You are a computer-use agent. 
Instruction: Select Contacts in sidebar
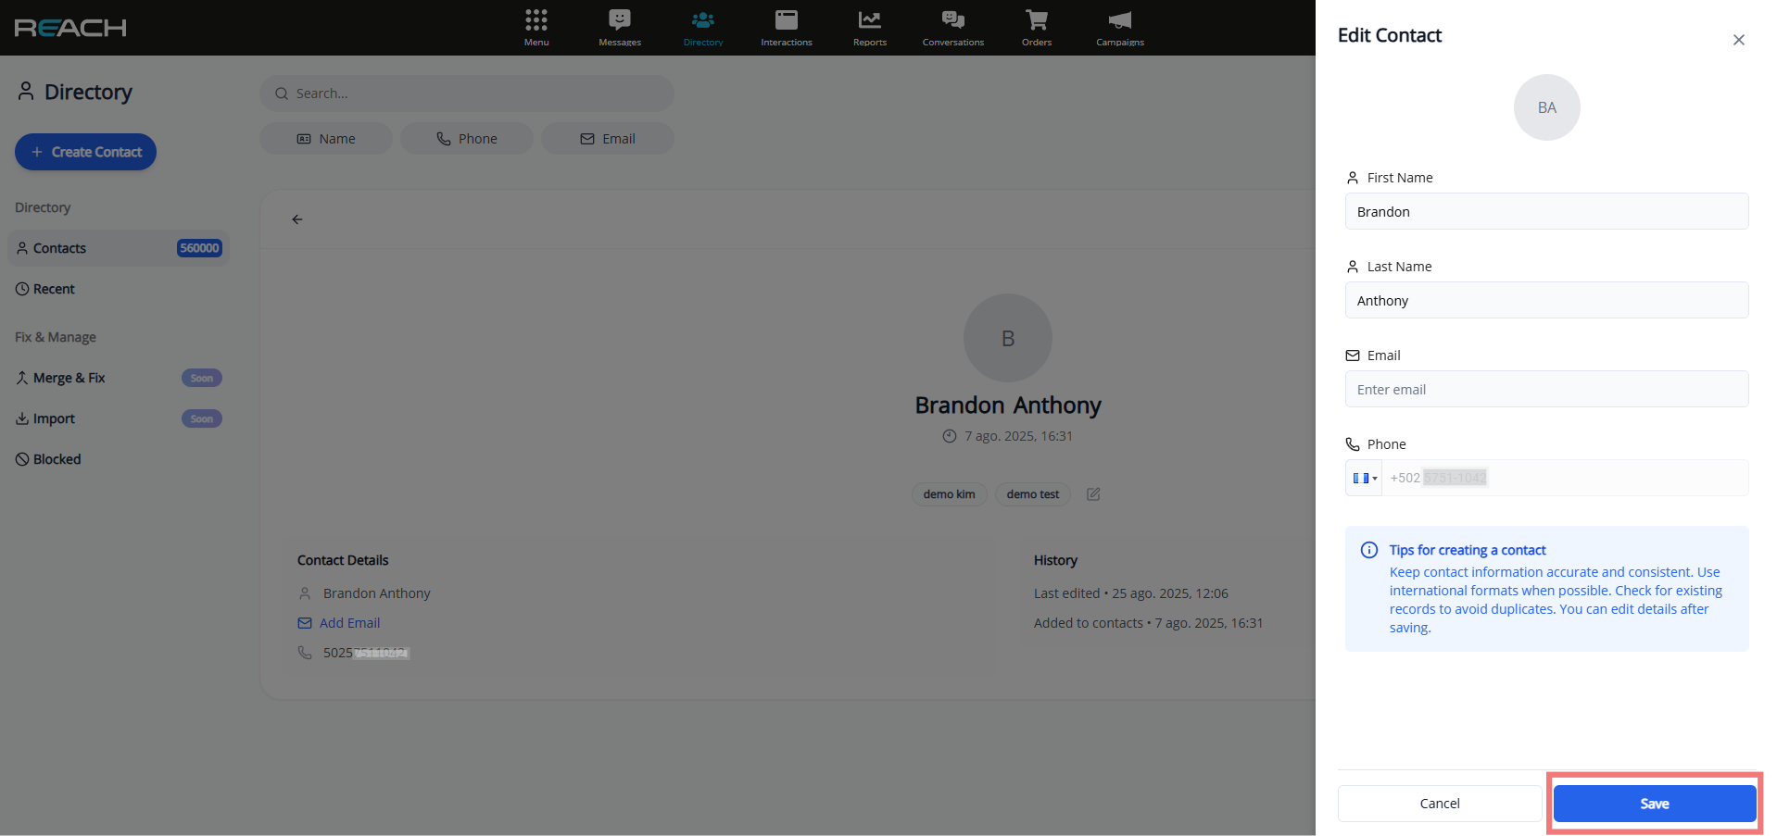tap(119, 248)
